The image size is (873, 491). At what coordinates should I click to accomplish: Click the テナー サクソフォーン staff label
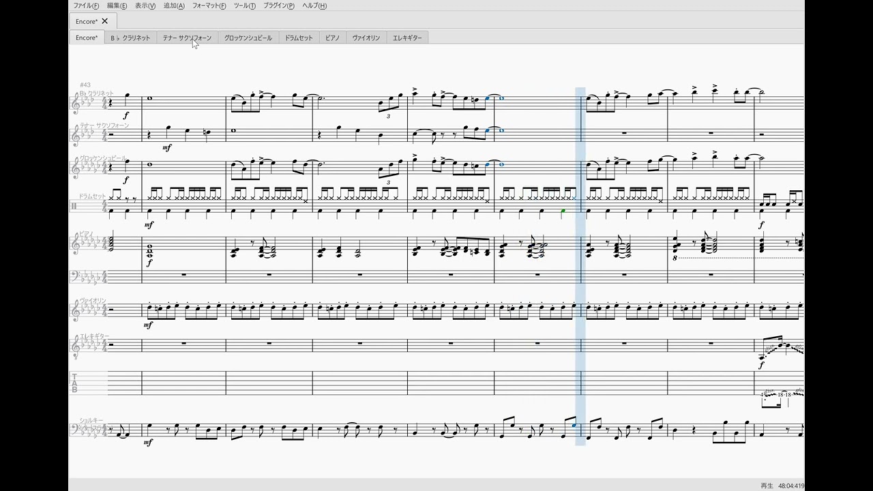pos(104,125)
